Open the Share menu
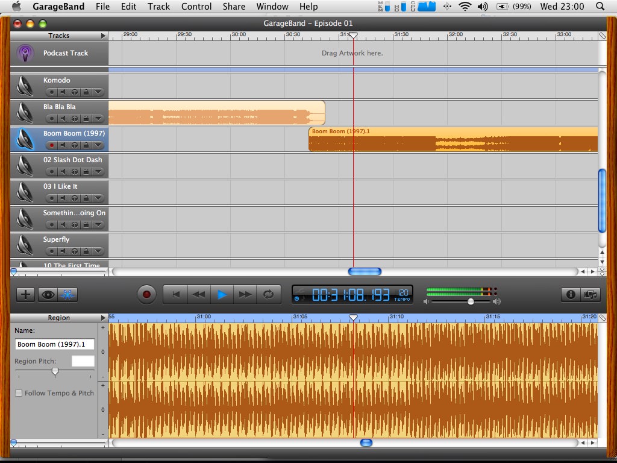 tap(234, 6)
